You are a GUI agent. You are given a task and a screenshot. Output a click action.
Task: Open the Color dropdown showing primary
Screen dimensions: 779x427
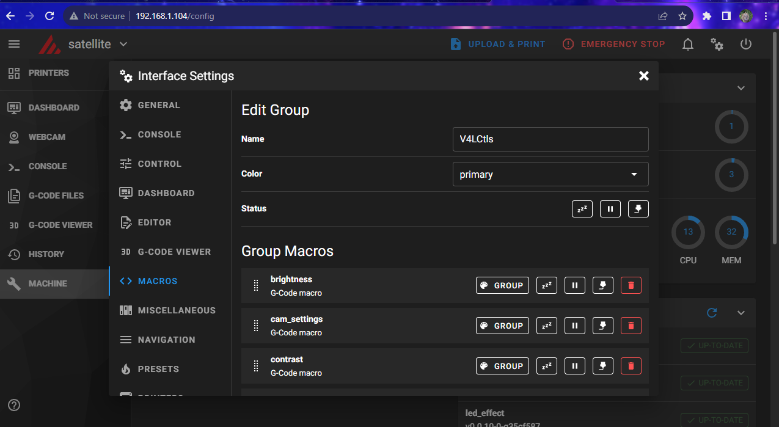click(x=550, y=174)
